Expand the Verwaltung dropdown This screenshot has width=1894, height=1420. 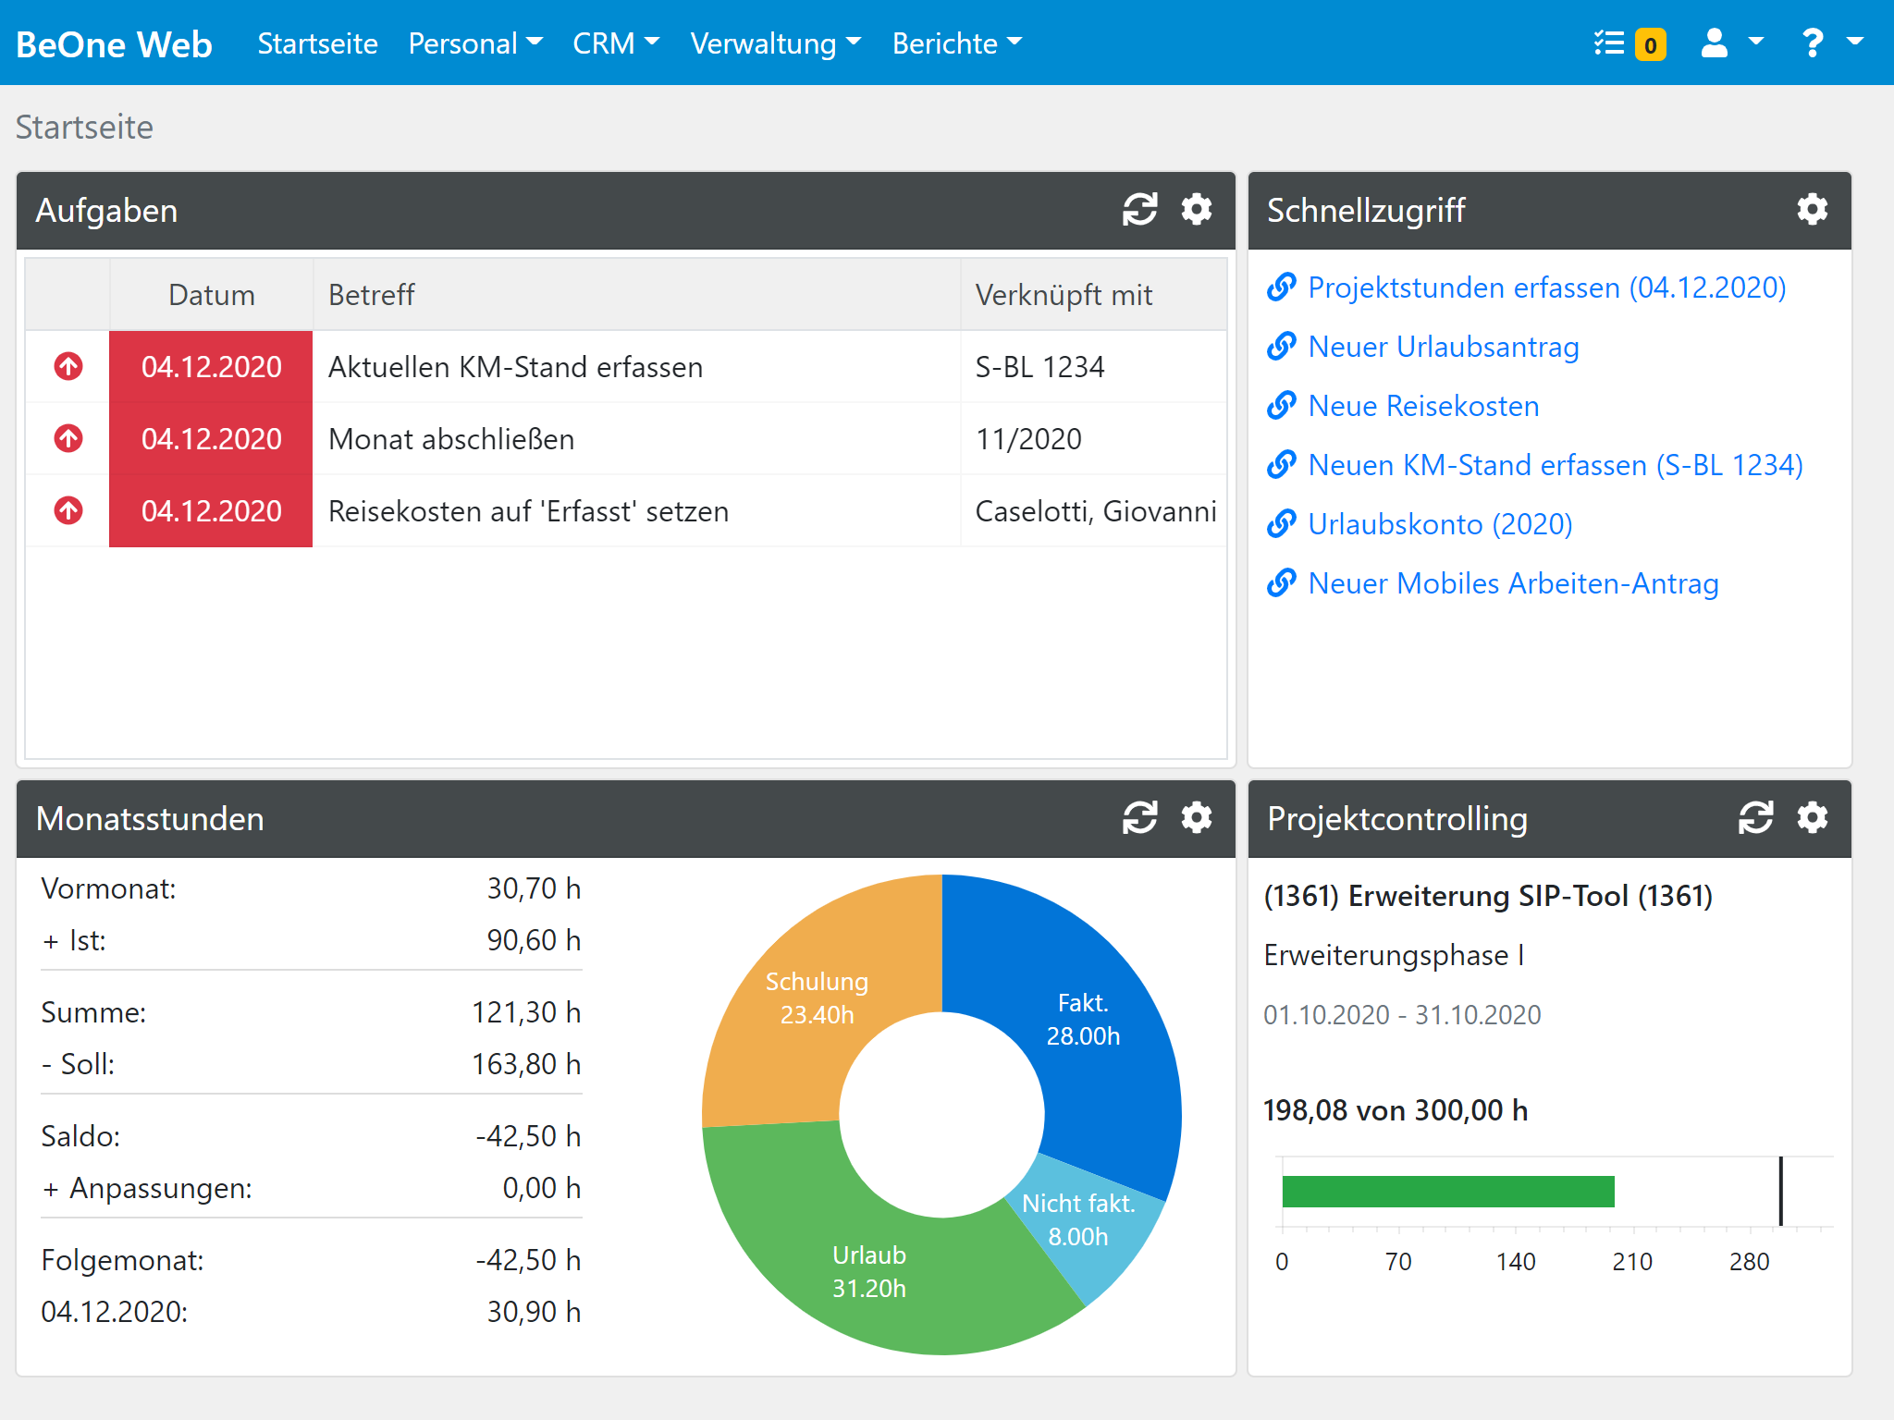click(775, 43)
